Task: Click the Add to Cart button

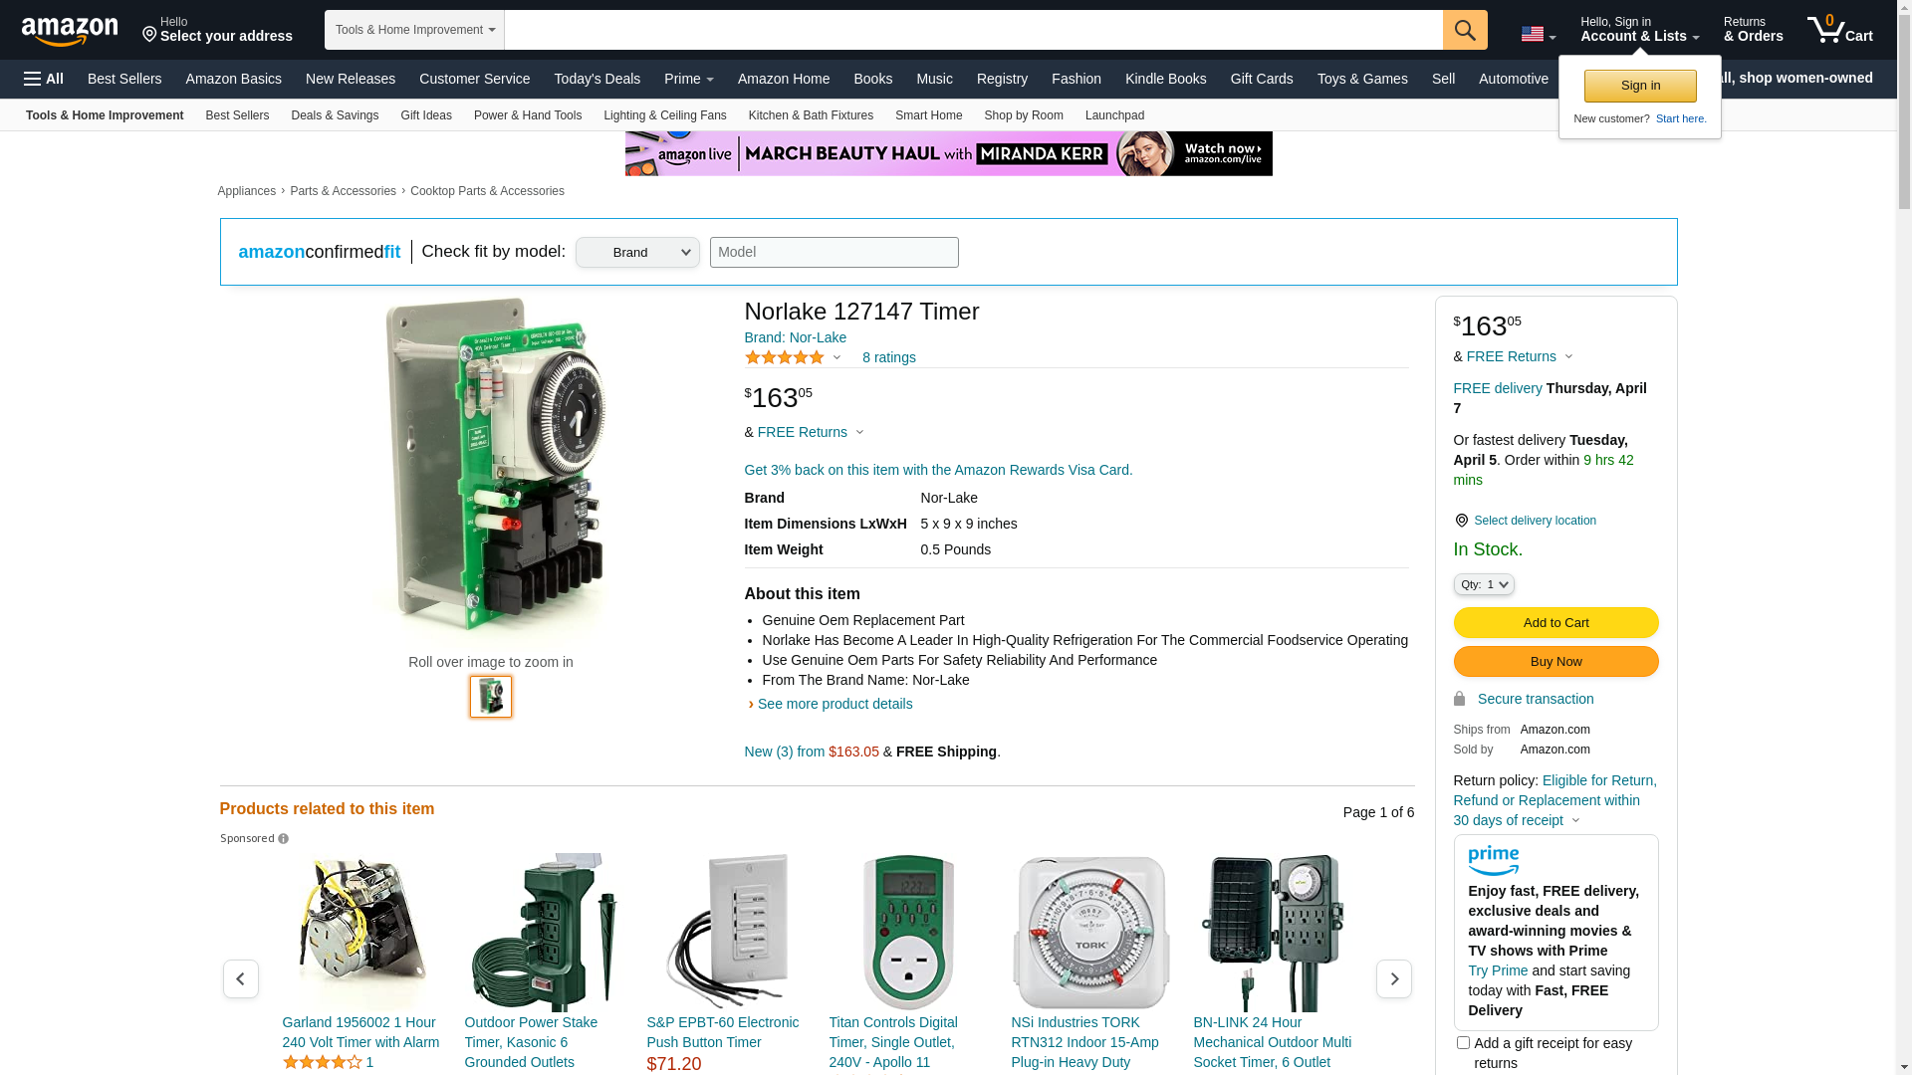Action: tap(1555, 623)
